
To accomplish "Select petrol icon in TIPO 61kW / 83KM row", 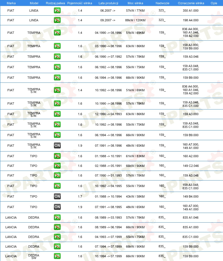I will [x=57, y=156].
